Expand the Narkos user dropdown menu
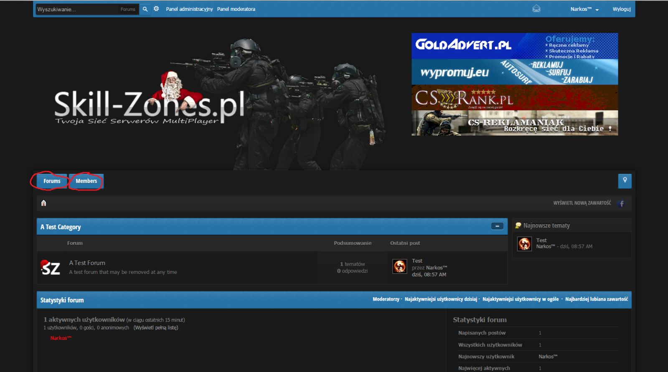The image size is (668, 372). (584, 9)
